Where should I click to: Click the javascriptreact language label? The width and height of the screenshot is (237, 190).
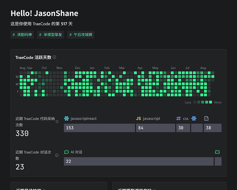84,119
